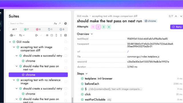Select attempt 1

pos(93,27)
